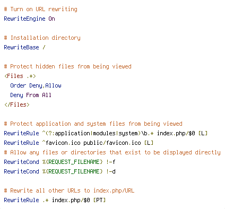Click the '<Files .*>' opening tag
225x209 pixels.
click(20, 76)
